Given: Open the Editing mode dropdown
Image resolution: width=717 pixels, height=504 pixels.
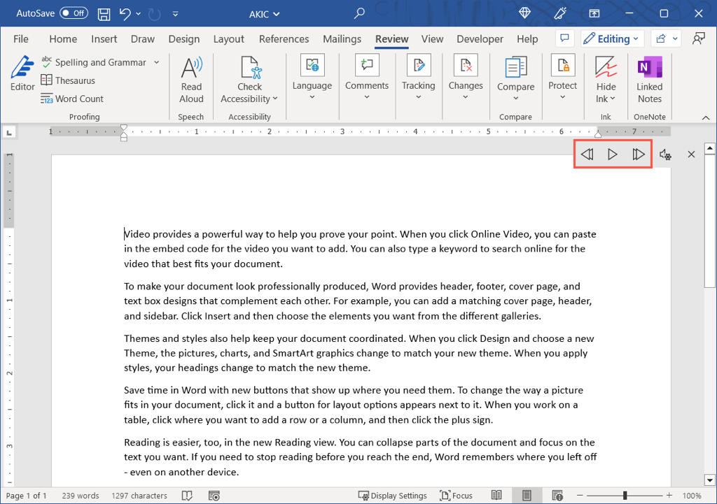Looking at the screenshot, I should click(x=610, y=39).
